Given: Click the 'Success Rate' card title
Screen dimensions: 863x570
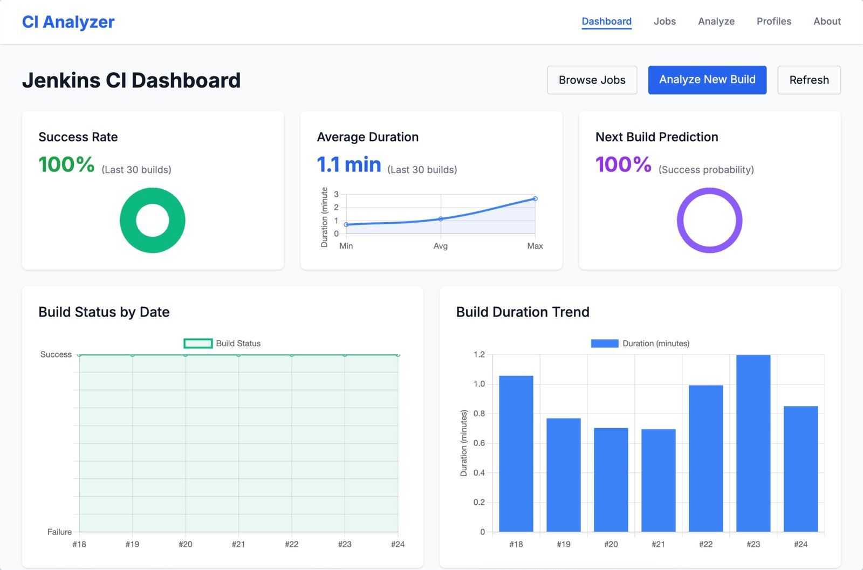Looking at the screenshot, I should coord(78,137).
